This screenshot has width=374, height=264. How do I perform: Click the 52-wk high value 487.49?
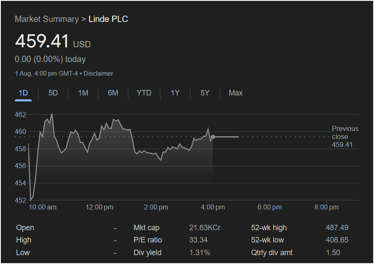337,228
